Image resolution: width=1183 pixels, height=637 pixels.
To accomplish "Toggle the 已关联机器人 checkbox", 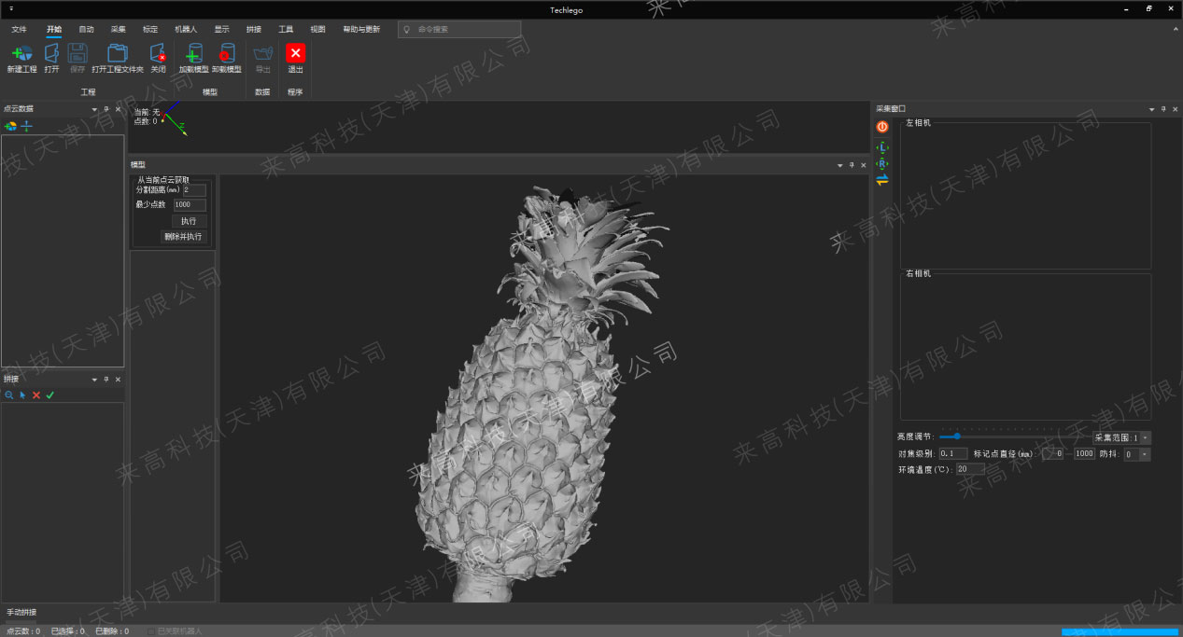I will click(151, 631).
